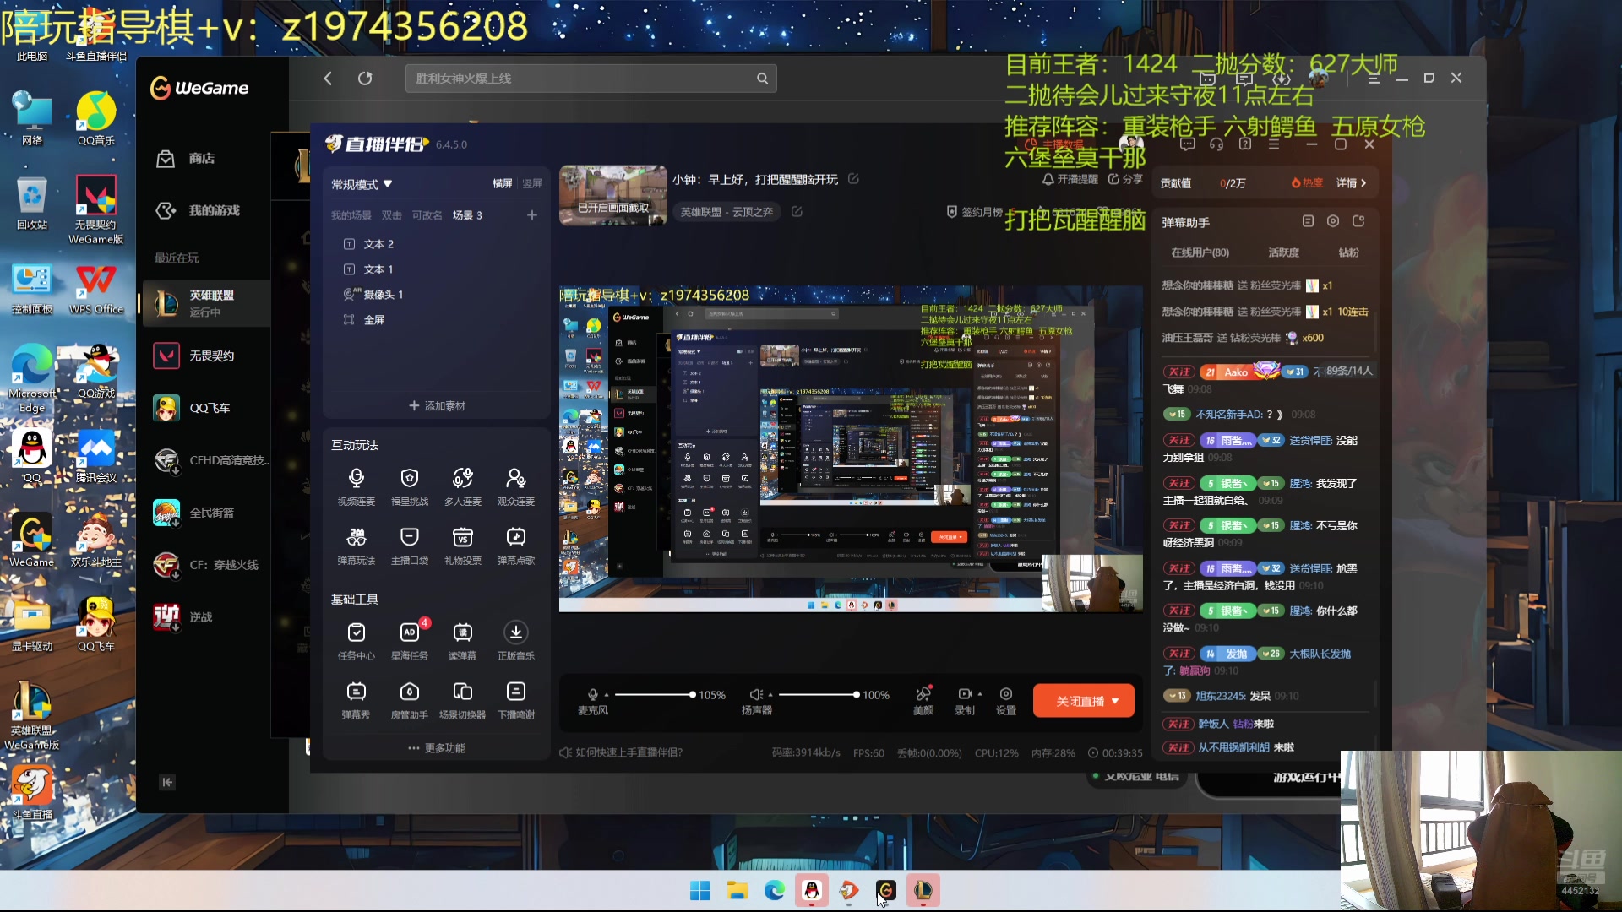
Task: Toggle 关注 for user Aako
Action: point(1179,372)
